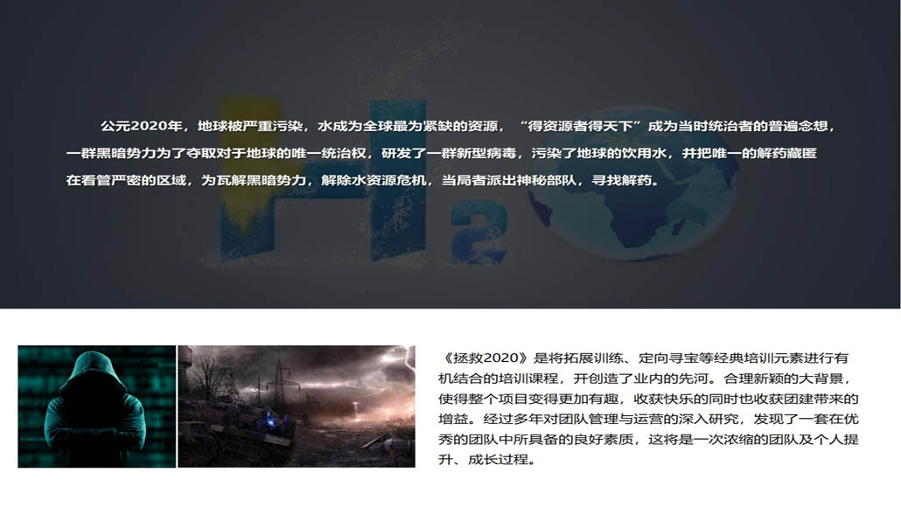
Task: Click the line beginning "增益。经过多年"
Action: (648, 420)
